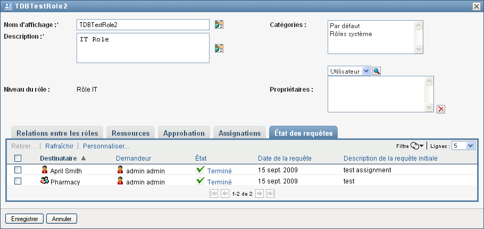Click green checkmark in Pharmacy row
484x229 pixels.
point(201,181)
